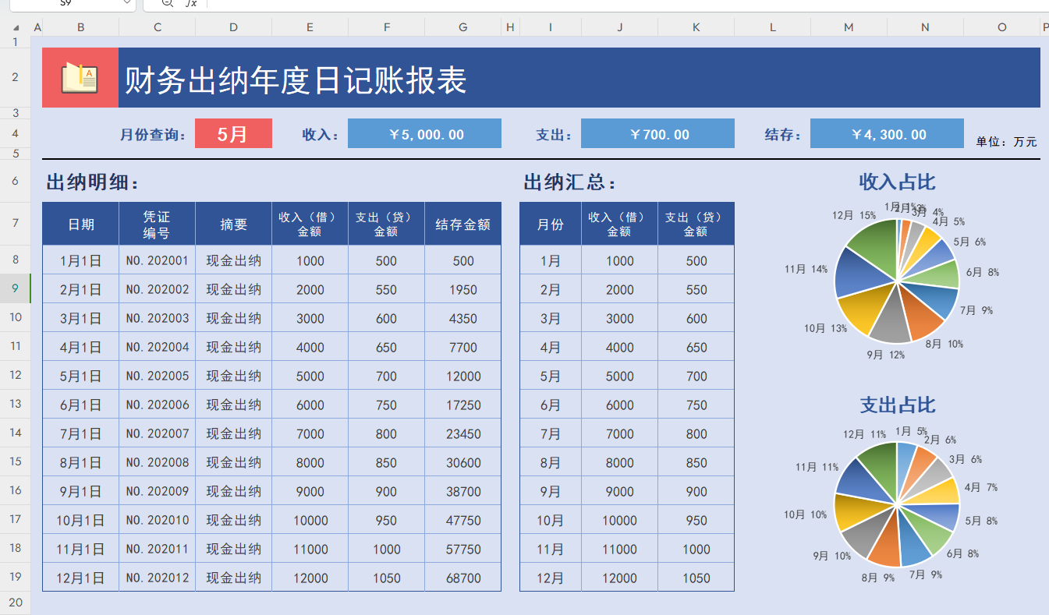
Task: Select the 摘要 header cell
Action: point(233,224)
